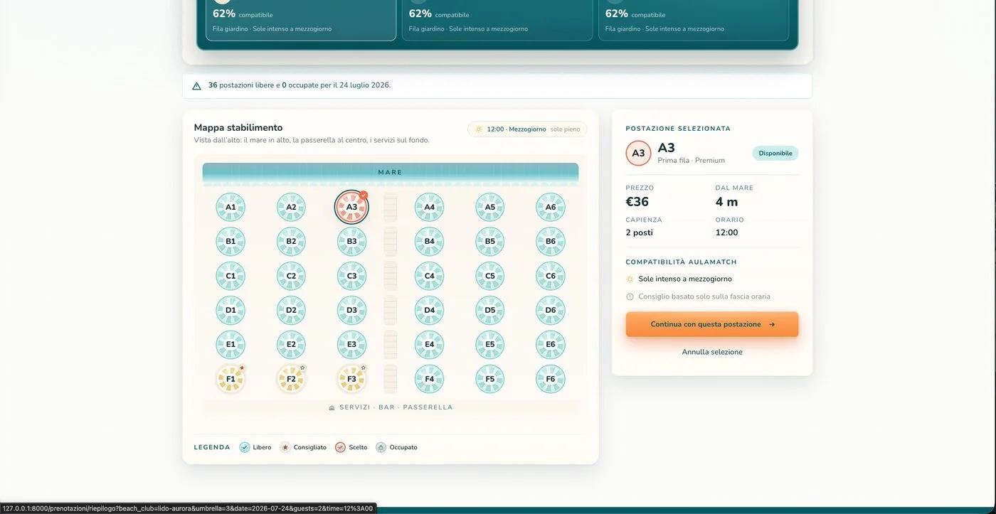Choose umbrella C6
Screen dimensions: 996x514
(551, 276)
